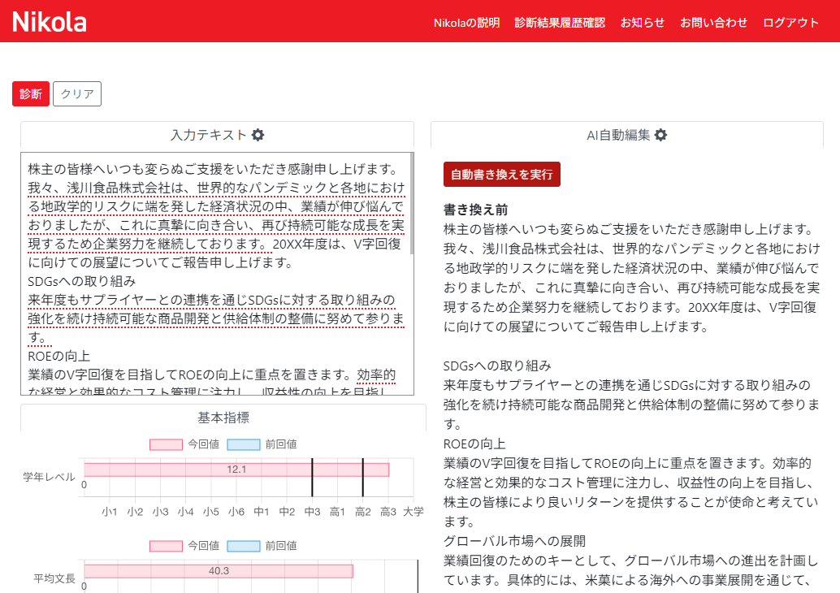This screenshot has width=840, height=593.
Task: Click the 基本指標 panel header
Action: click(223, 418)
